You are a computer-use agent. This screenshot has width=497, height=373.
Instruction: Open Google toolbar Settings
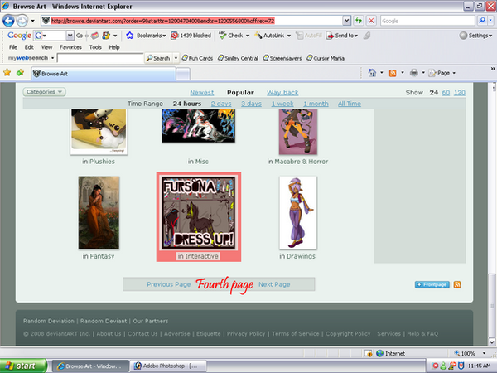[475, 36]
